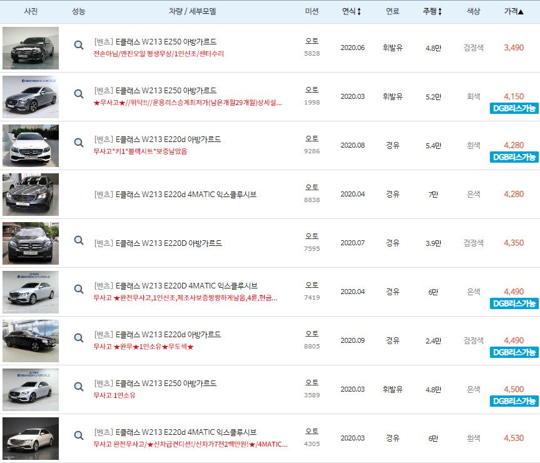Click description 무사고 1인소유
The width and height of the screenshot is (540, 463).
pyautogui.click(x=115, y=395)
